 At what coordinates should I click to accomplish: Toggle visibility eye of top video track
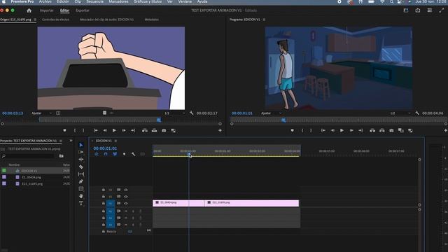(126, 190)
